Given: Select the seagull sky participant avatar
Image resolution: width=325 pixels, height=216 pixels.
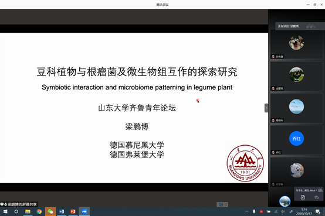Looking at the screenshot, I should (296, 107).
